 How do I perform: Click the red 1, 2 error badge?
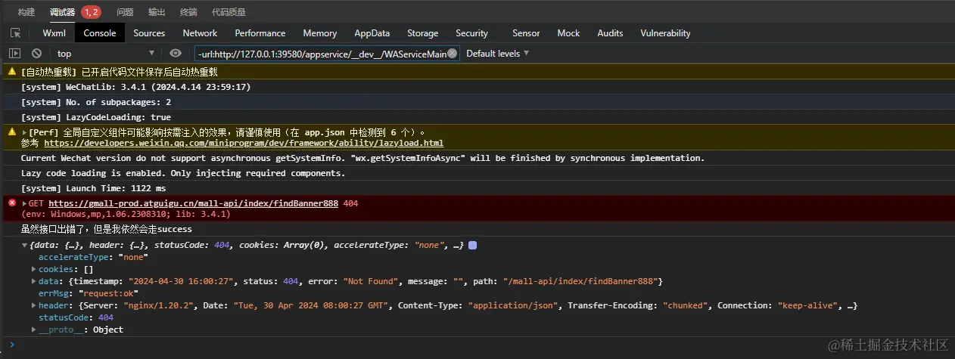coord(91,12)
